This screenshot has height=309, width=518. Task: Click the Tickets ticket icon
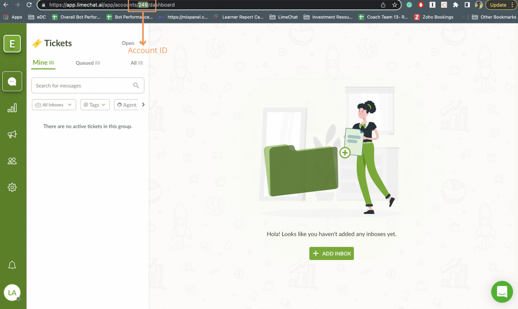click(37, 43)
